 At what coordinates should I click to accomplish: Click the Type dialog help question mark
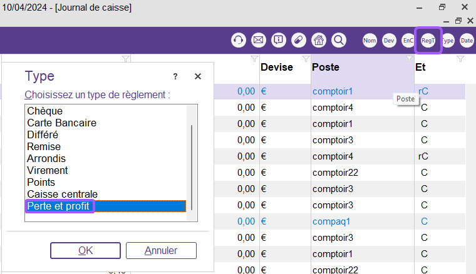pyautogui.click(x=175, y=76)
